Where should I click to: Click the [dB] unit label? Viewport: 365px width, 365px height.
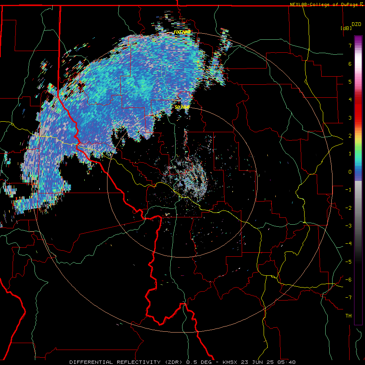click(x=346, y=28)
